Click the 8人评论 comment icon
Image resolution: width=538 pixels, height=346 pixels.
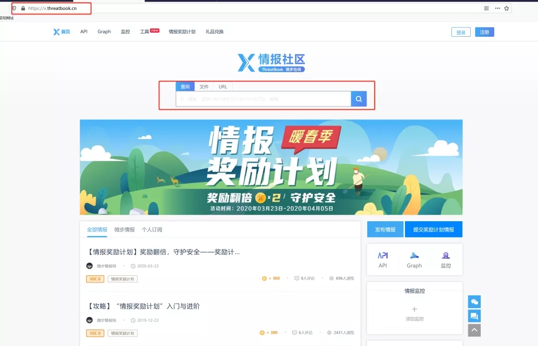296,278
